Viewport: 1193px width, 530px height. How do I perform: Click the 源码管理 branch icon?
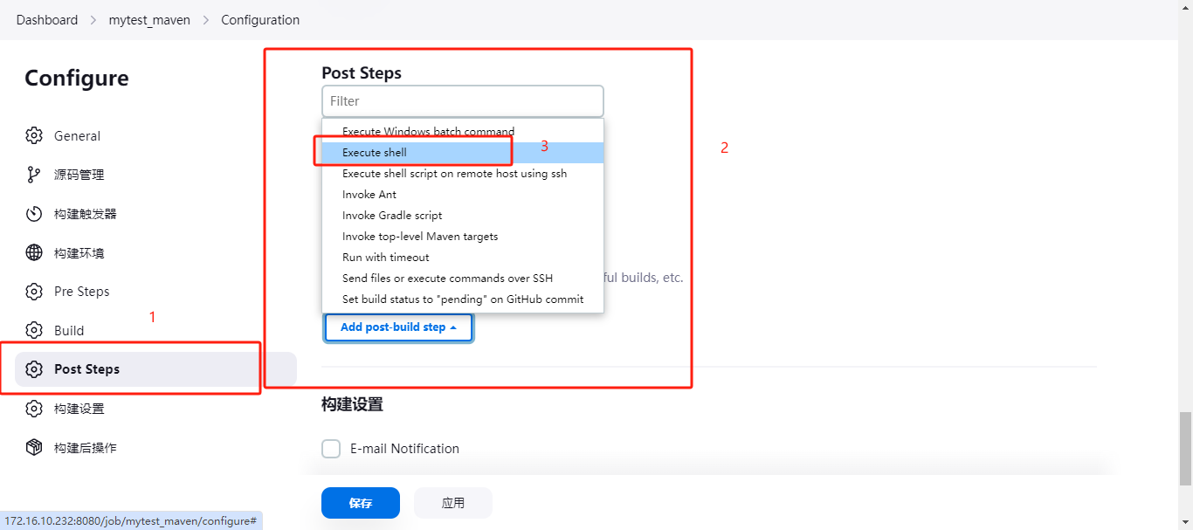click(34, 175)
